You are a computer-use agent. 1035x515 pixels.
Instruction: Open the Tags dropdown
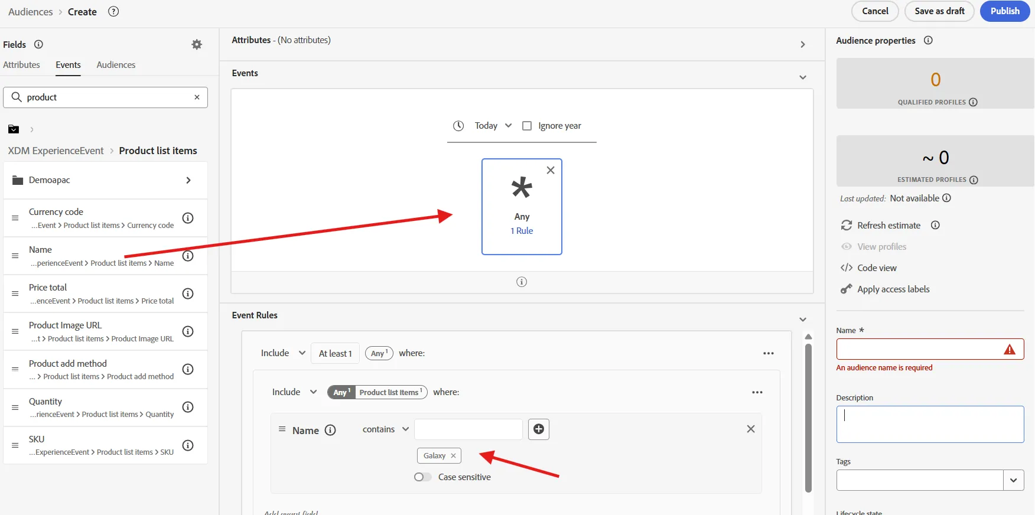click(1013, 480)
